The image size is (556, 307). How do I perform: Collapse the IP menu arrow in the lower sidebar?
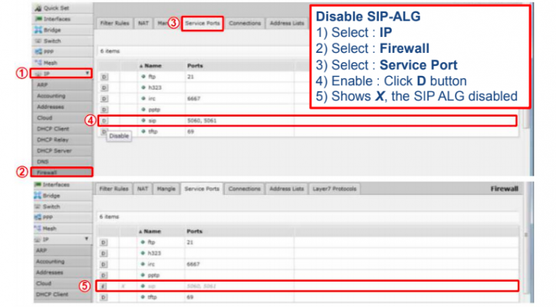[87, 239]
